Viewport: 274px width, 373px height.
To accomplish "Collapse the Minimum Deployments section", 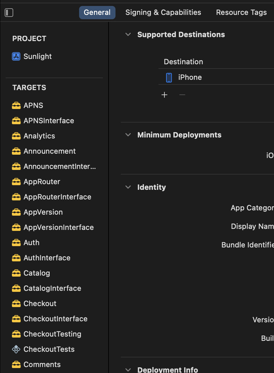I will tap(128, 135).
